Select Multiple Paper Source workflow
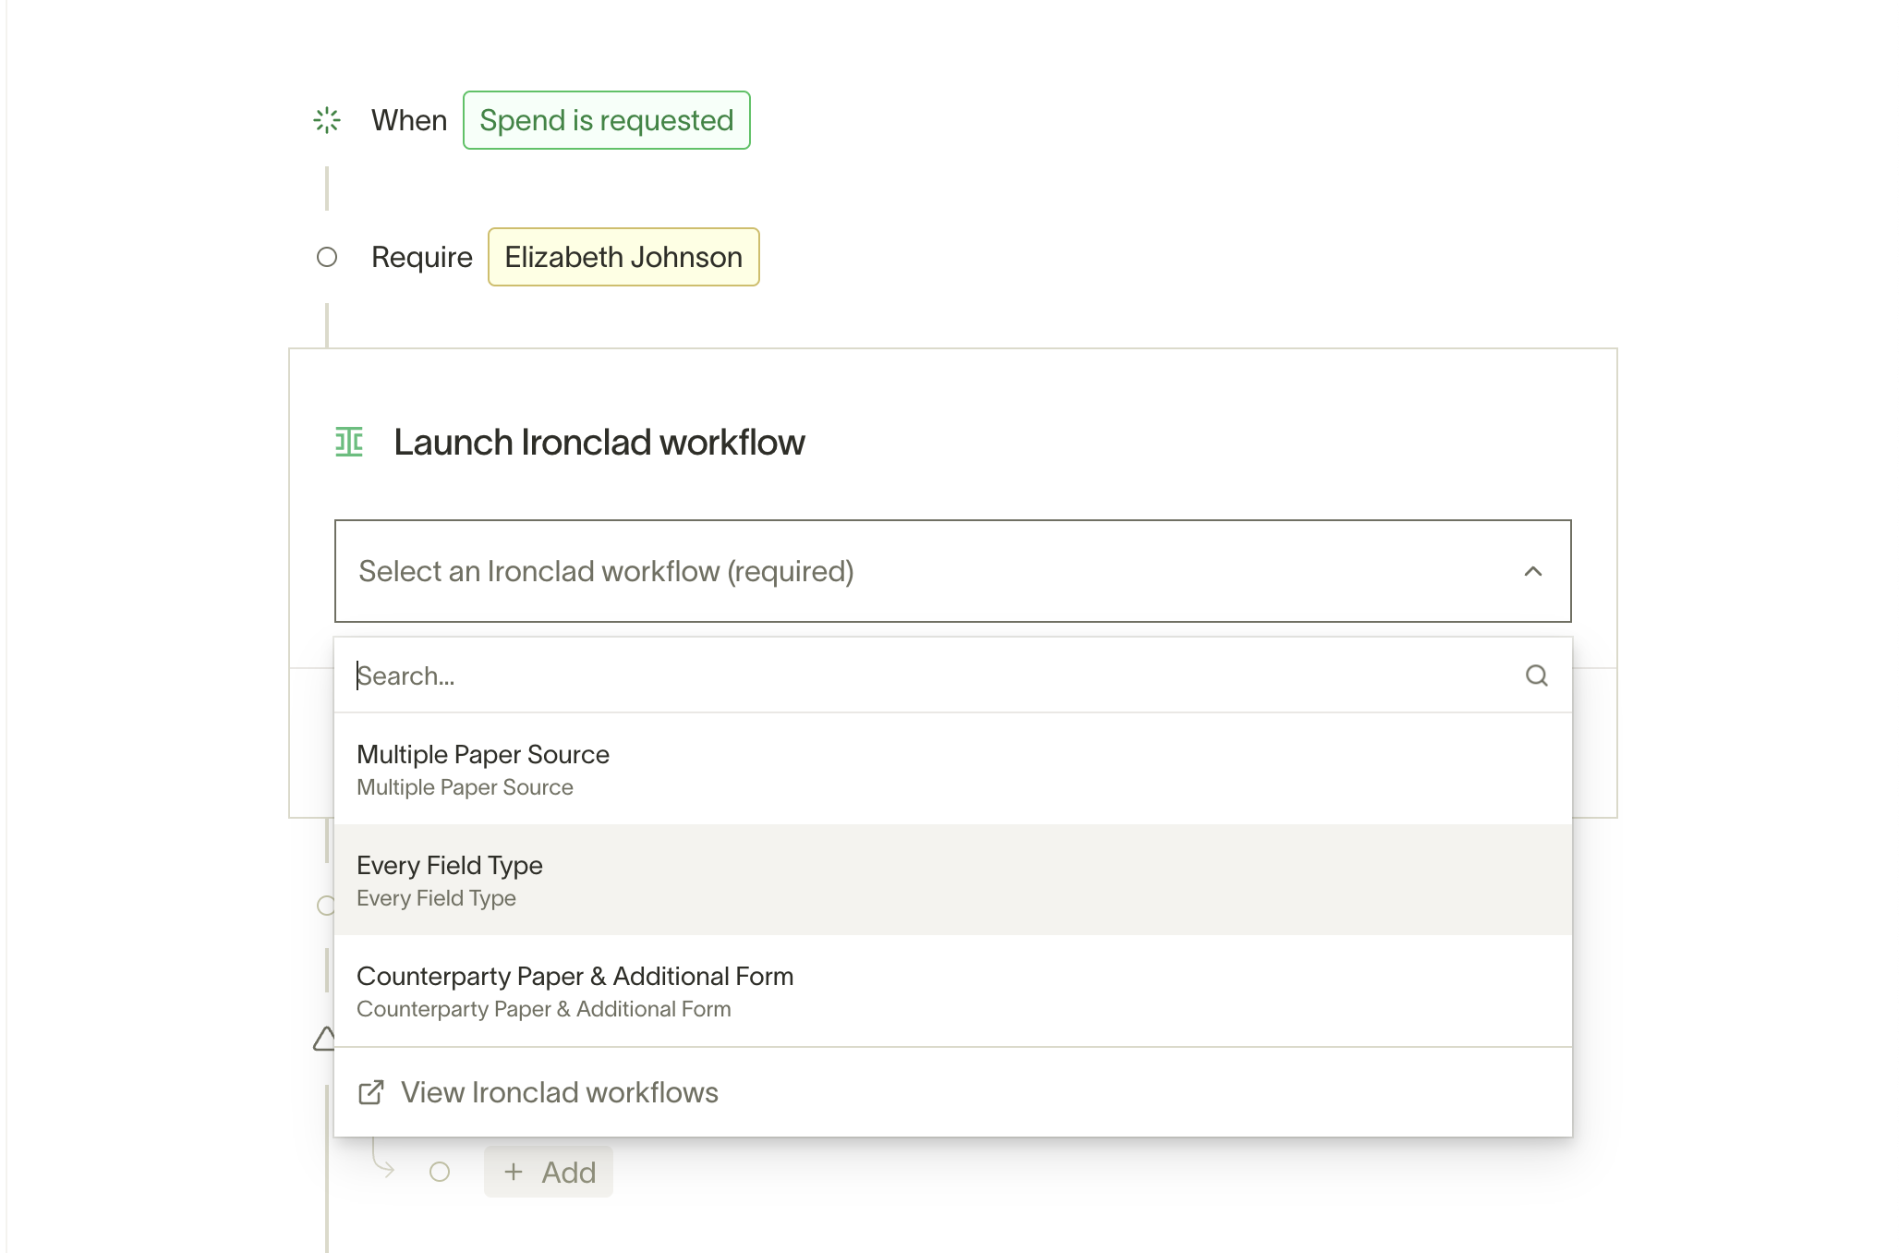 [x=952, y=769]
